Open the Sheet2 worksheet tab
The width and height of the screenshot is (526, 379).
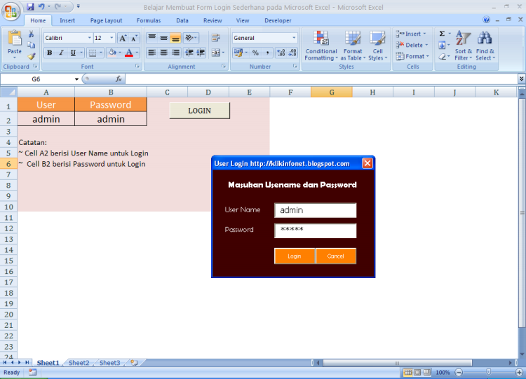(x=79, y=363)
